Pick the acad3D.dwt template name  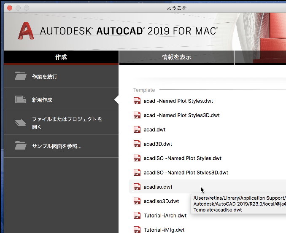click(158, 144)
